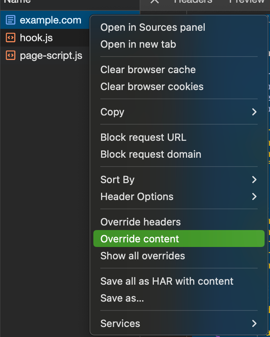Click the document icon beside example.com
Viewport: 270px width, 337px height.
pos(11,20)
